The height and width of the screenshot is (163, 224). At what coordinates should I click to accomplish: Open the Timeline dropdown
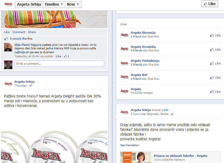pos(54,4)
